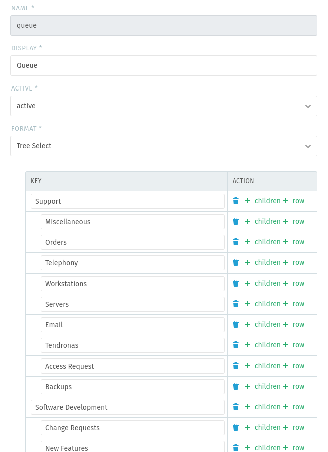Add children under the Miscellaneous row
This screenshot has width=328, height=452.
(x=263, y=221)
